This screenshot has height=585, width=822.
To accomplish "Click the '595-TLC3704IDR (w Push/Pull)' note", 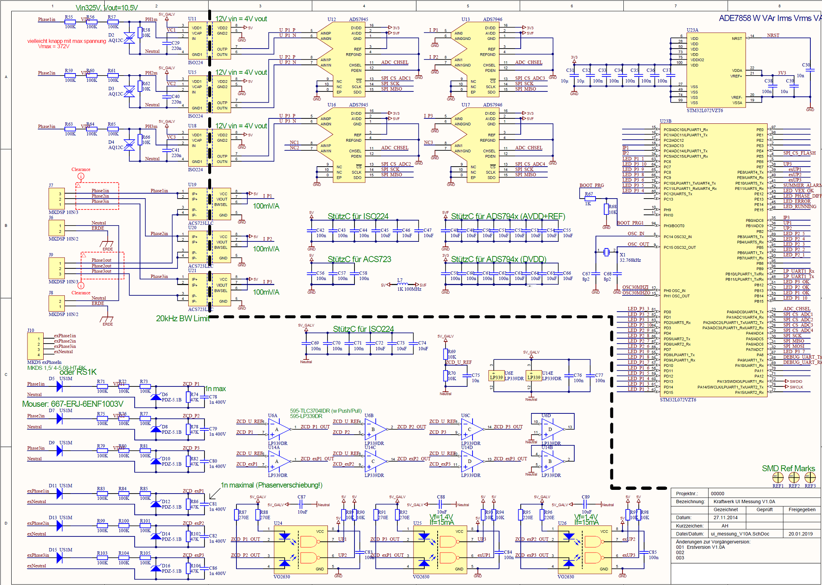I will [326, 411].
